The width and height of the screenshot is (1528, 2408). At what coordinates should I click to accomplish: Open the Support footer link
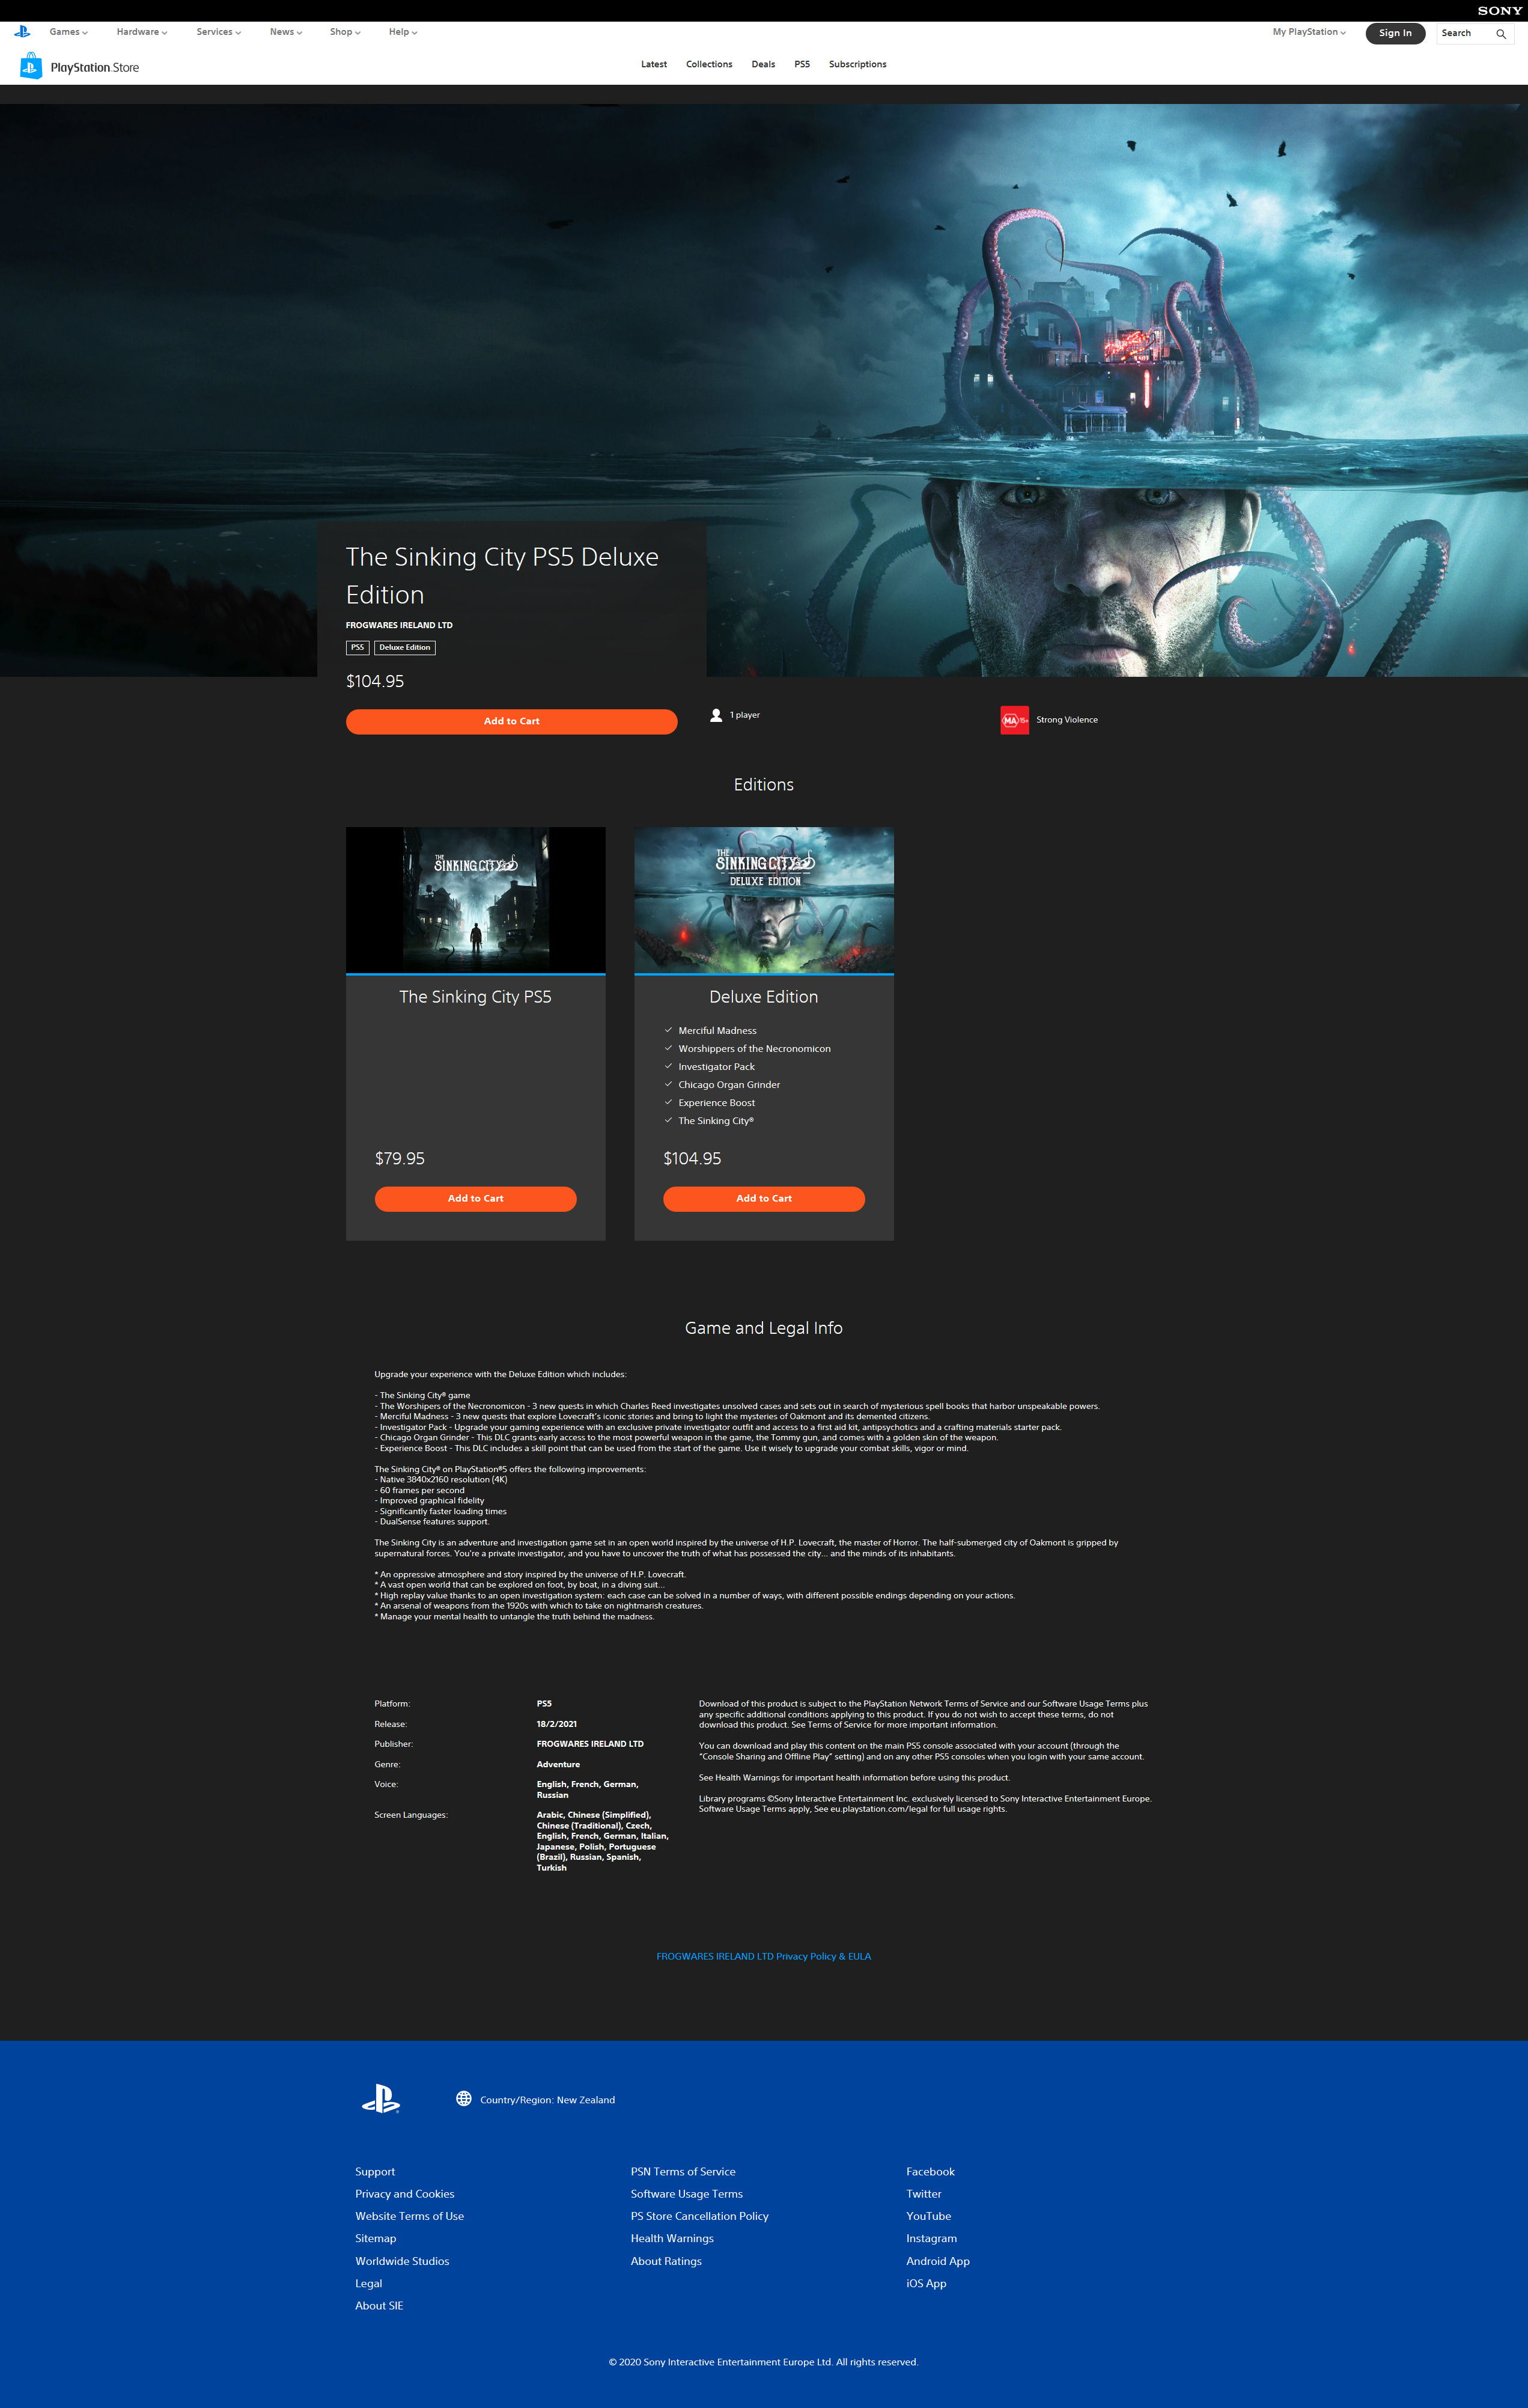coord(375,2171)
